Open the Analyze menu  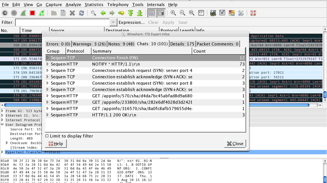(73, 5)
